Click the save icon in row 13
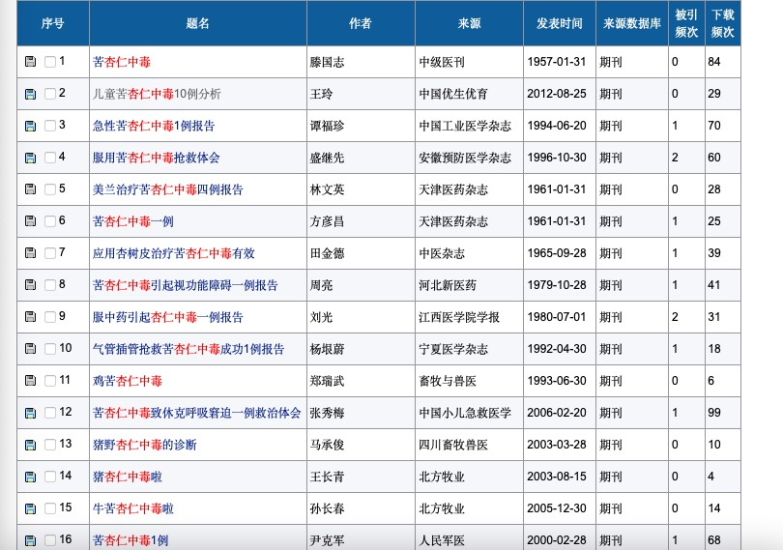 coord(31,445)
